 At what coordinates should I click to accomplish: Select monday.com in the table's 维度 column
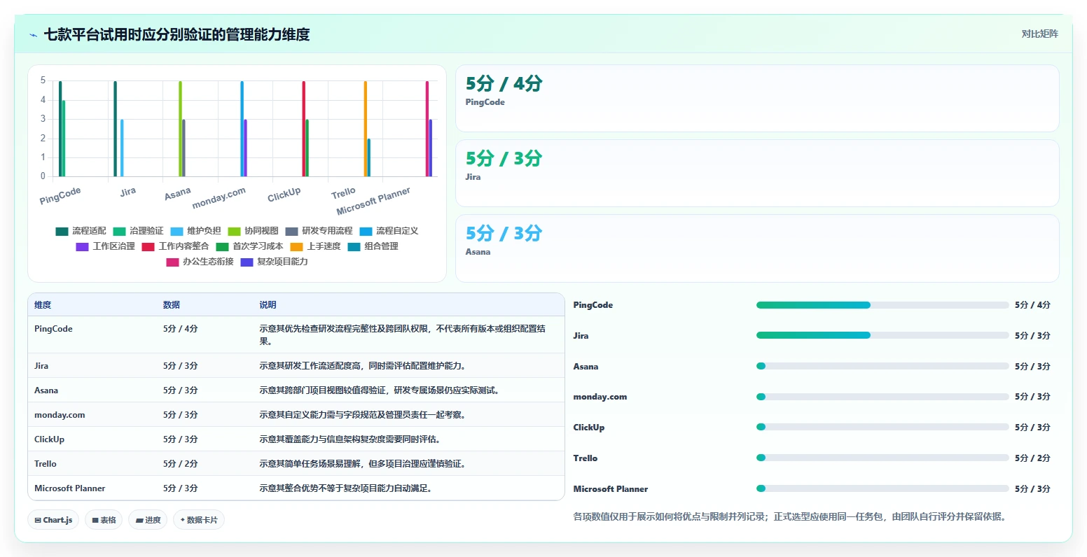(60, 415)
